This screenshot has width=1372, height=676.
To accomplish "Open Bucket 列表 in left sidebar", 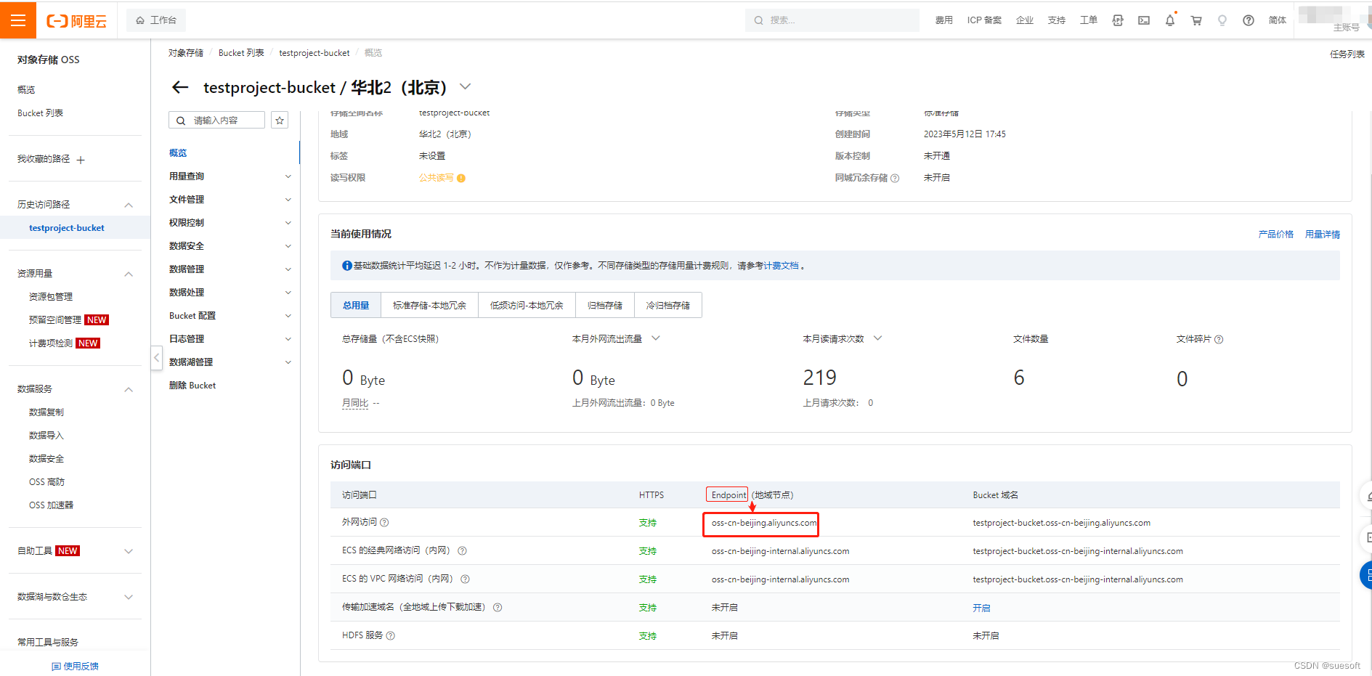I will click(40, 113).
